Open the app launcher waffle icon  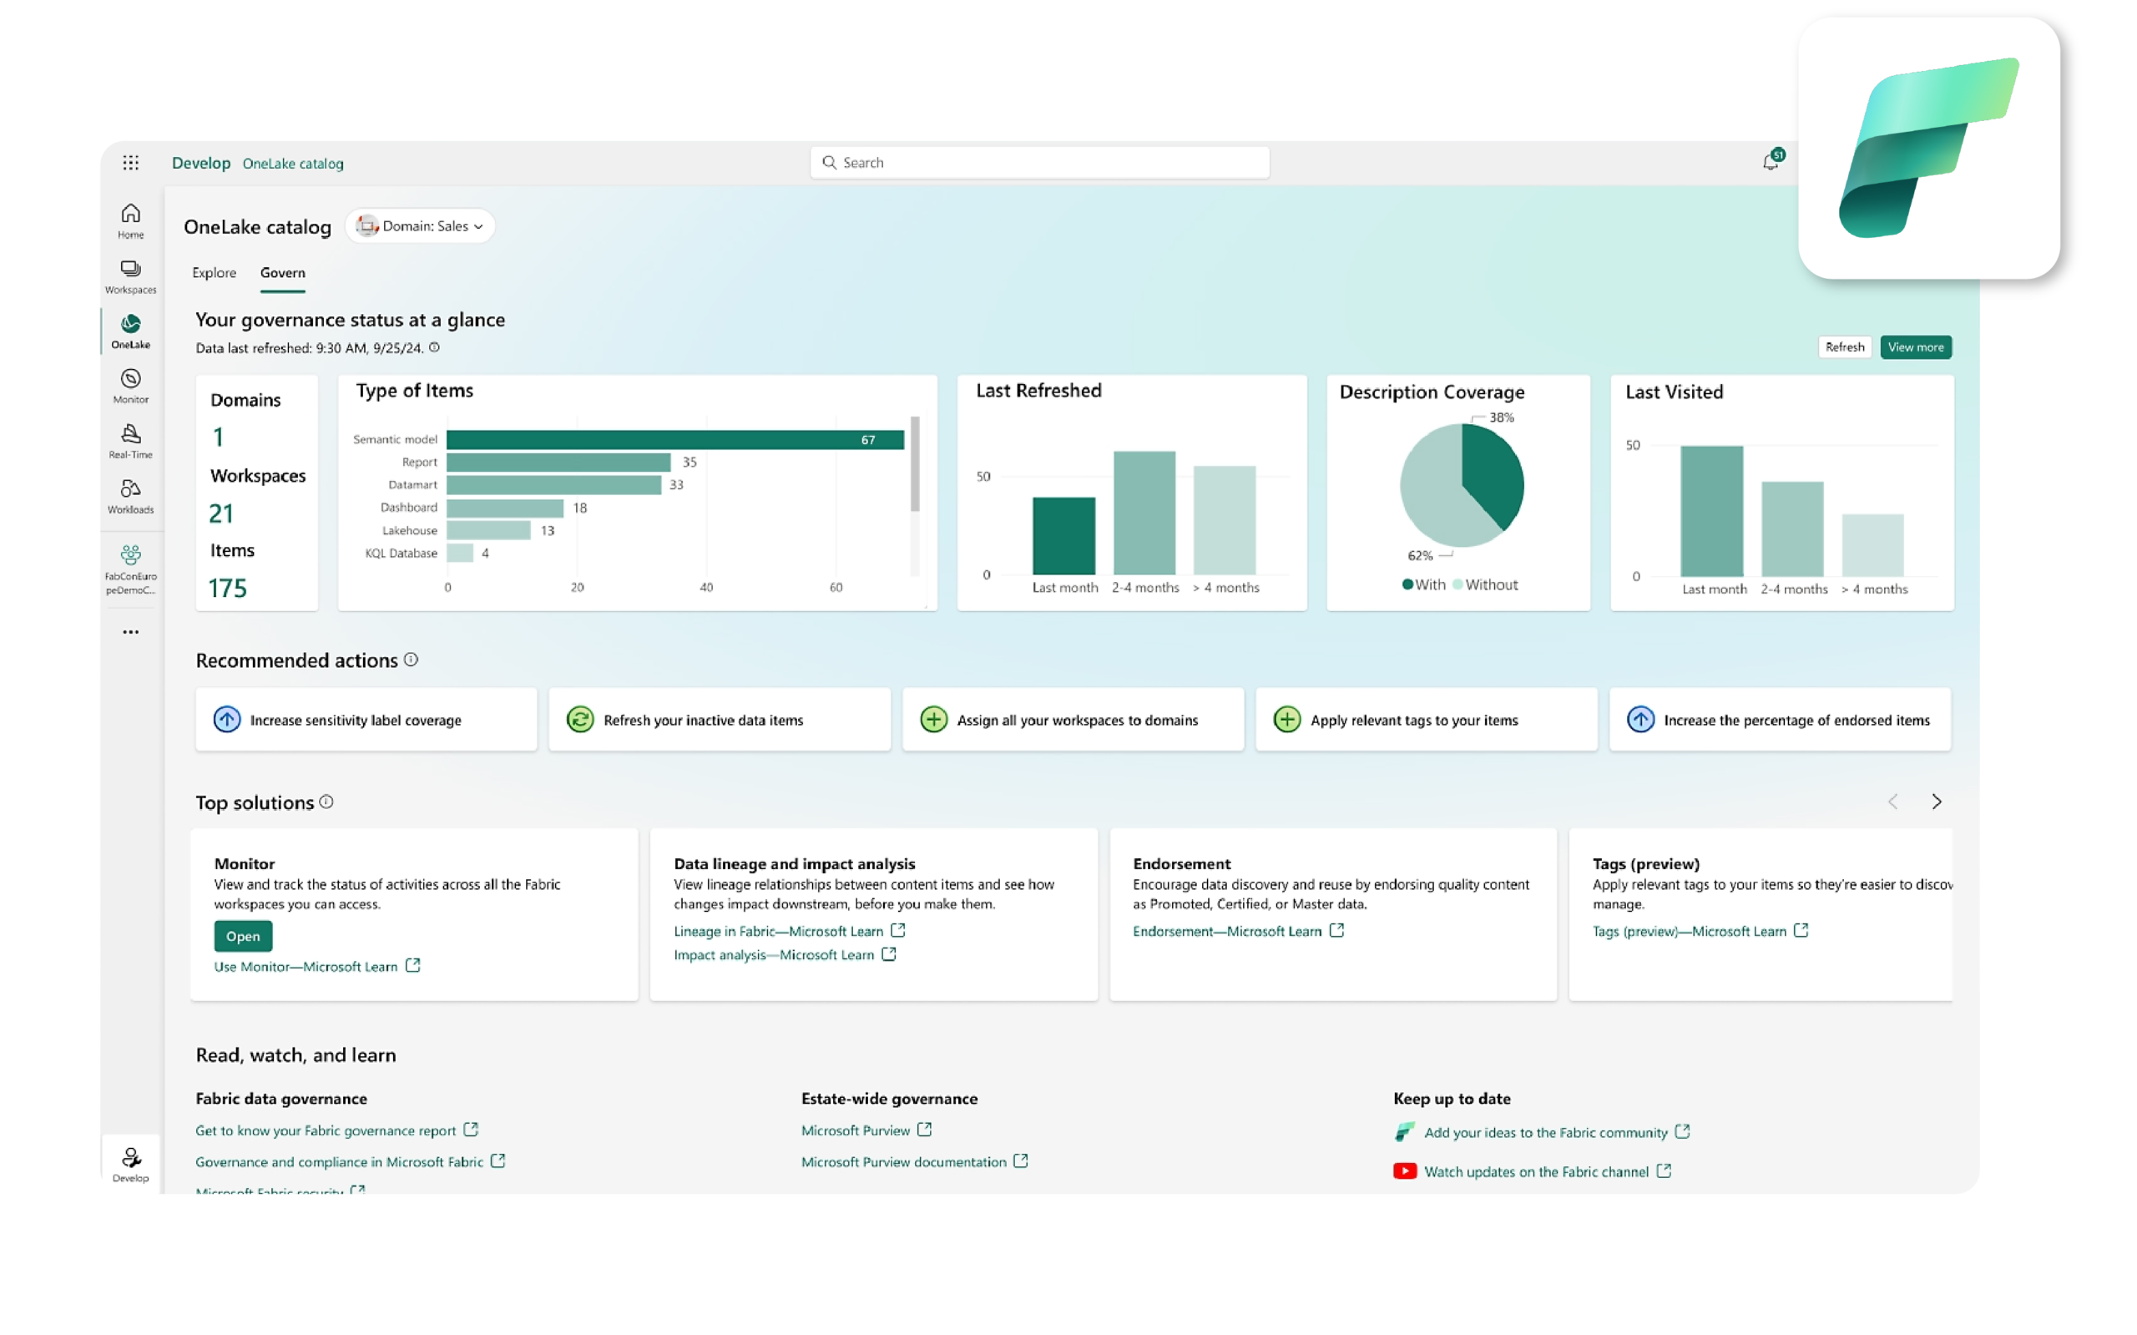point(130,163)
